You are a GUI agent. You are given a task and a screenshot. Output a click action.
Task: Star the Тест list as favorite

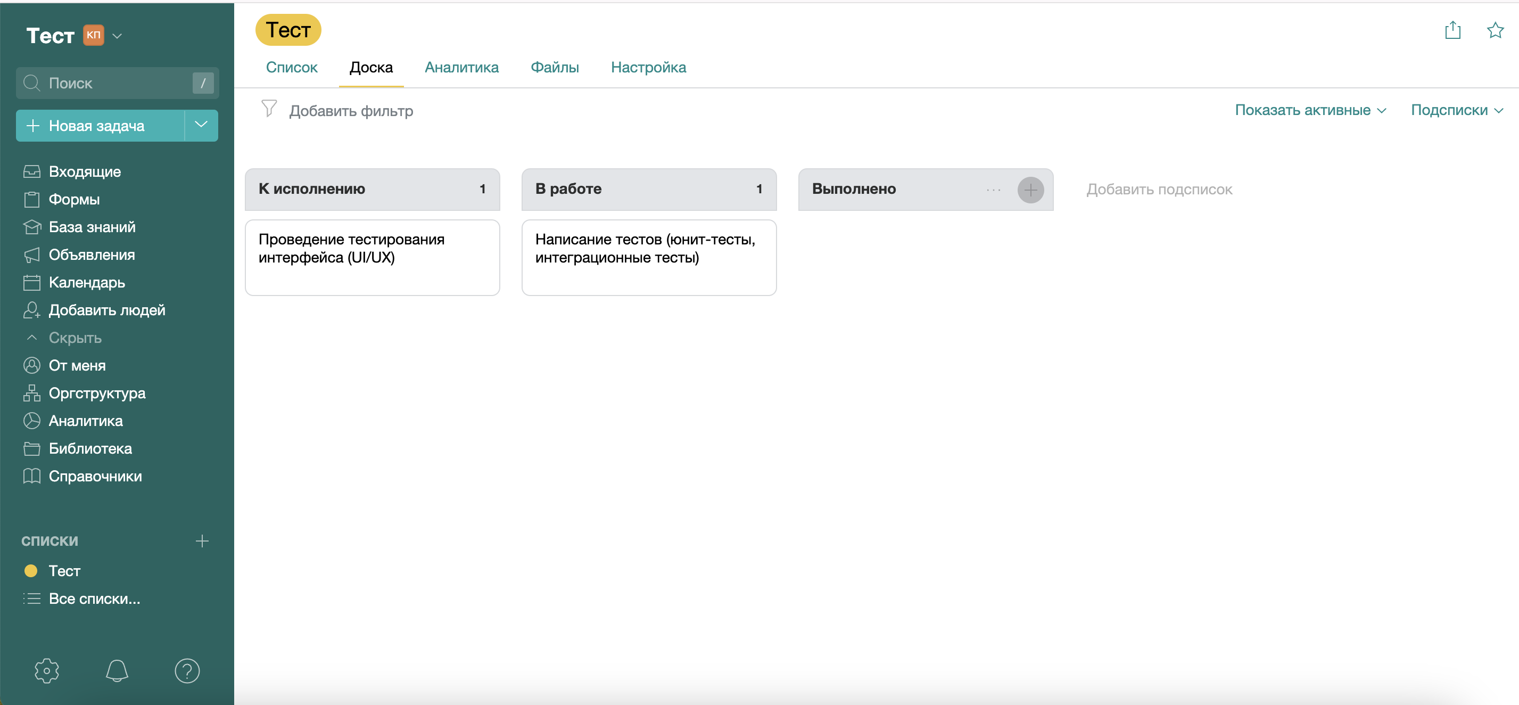pyautogui.click(x=1495, y=30)
